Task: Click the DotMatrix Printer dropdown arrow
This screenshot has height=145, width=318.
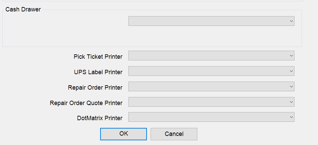Action: [291, 117]
